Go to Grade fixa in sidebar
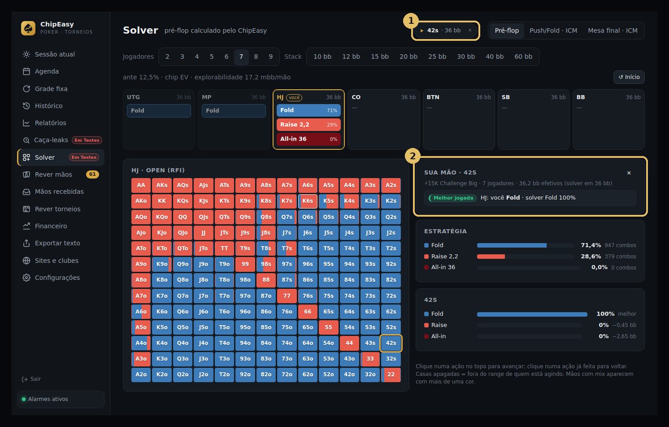 (61, 88)
